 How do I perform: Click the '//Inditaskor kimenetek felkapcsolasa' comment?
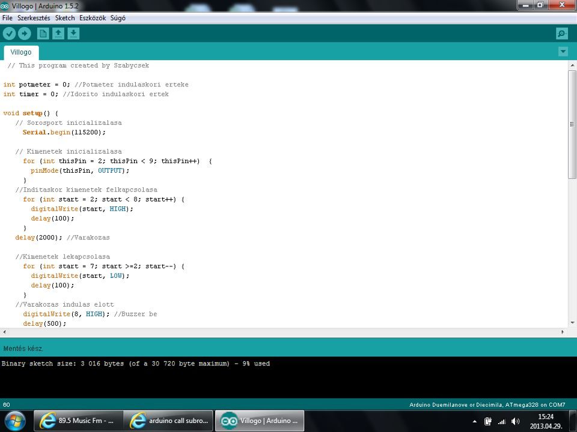[86, 190]
